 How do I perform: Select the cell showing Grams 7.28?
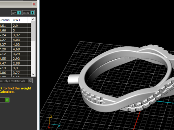point(5,49)
